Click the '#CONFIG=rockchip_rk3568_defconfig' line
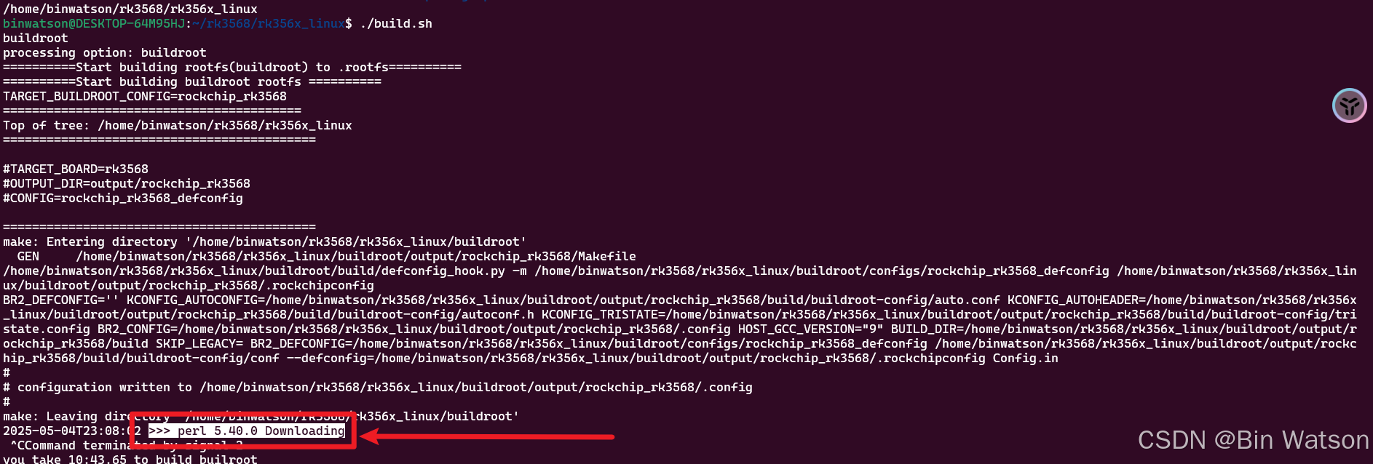 point(123,198)
